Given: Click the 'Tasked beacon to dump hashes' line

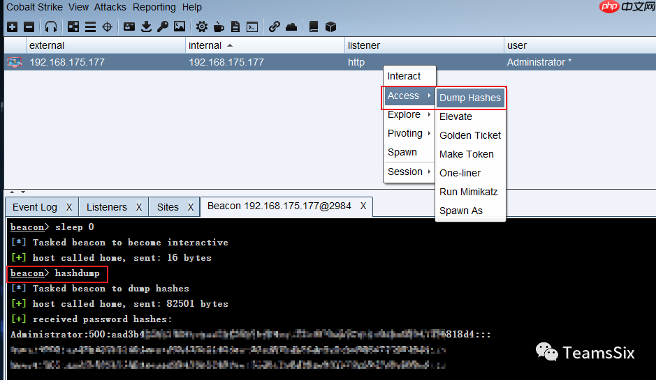Looking at the screenshot, I should pyautogui.click(x=111, y=289).
